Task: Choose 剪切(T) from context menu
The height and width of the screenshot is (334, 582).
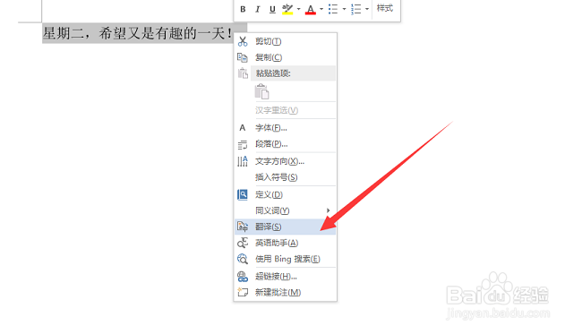Action: [x=285, y=41]
